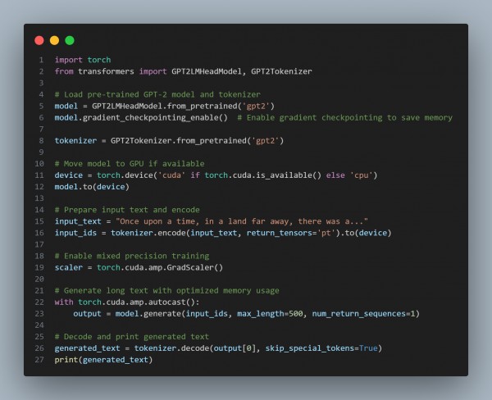Click 'print(generated_text)' on line 27
The height and width of the screenshot is (400, 492).
103,360
